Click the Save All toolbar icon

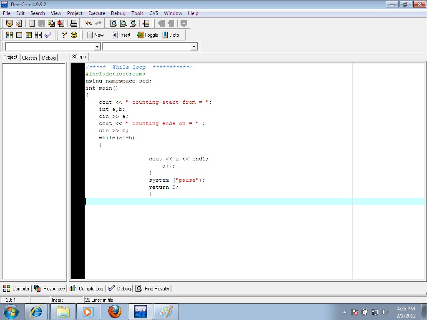click(x=51, y=23)
